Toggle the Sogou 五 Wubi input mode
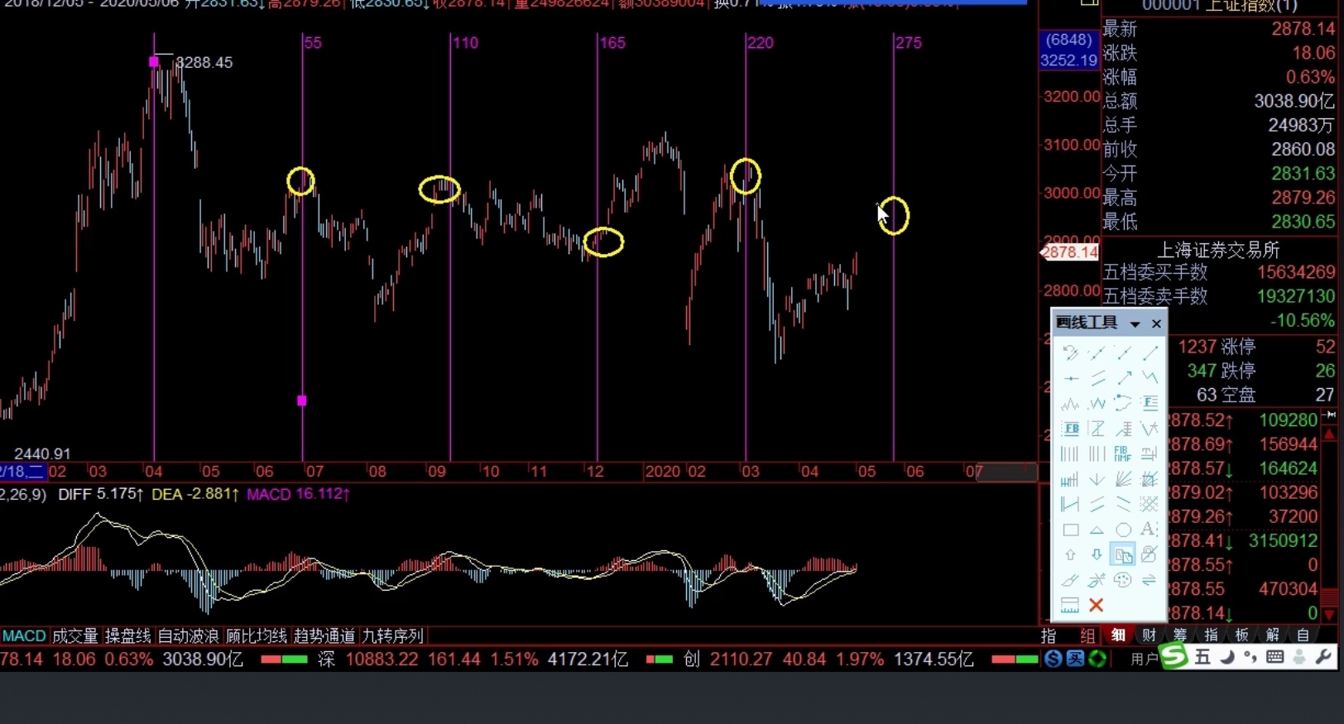 1202,658
